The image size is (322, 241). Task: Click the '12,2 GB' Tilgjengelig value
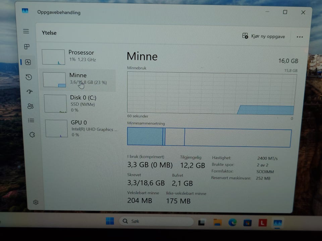point(193,165)
